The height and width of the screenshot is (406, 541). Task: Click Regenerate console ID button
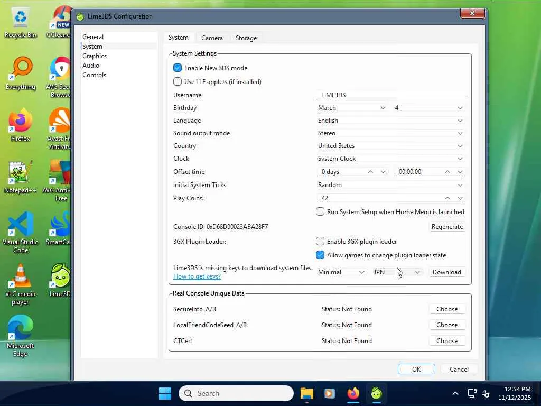[x=447, y=226]
